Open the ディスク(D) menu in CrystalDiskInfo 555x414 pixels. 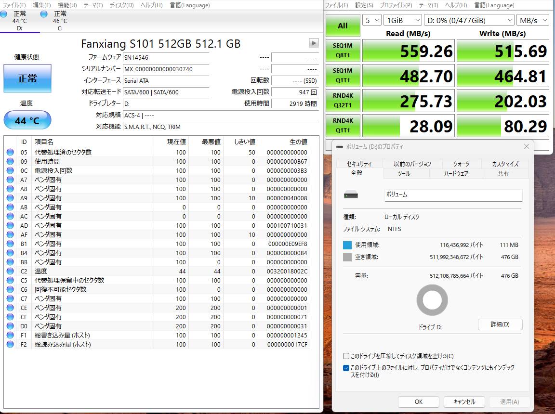click(x=121, y=5)
